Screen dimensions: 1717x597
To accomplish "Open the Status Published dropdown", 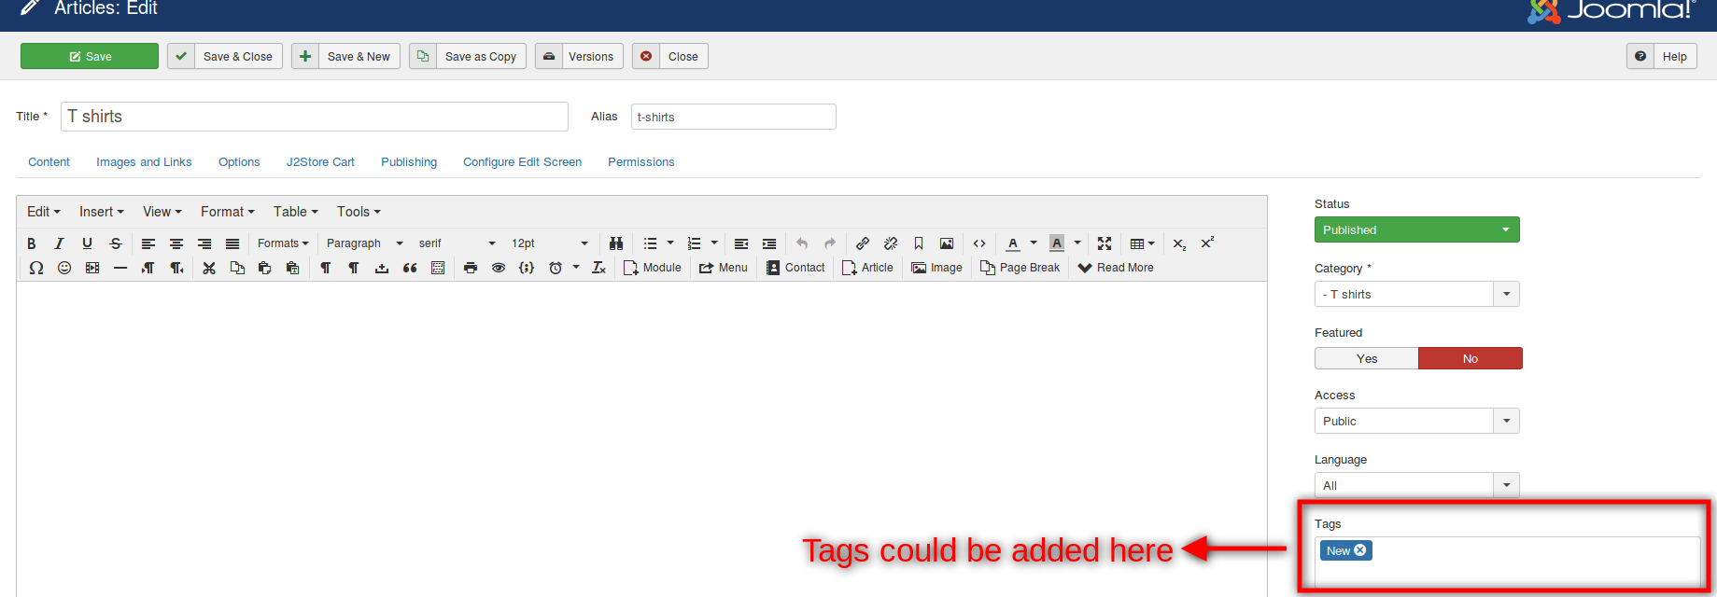I will click(1416, 230).
